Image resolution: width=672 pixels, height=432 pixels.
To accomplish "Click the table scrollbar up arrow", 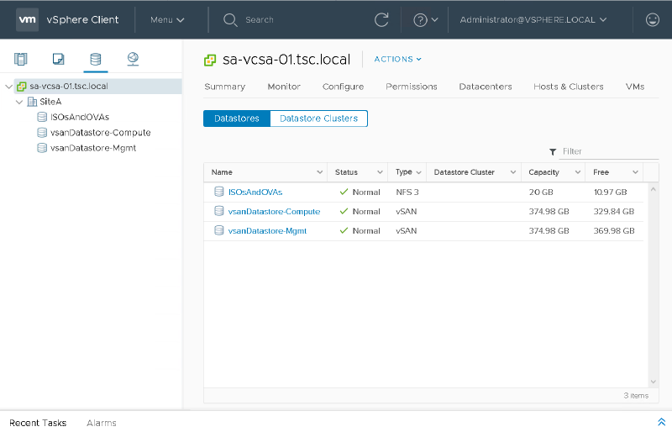I will click(654, 189).
